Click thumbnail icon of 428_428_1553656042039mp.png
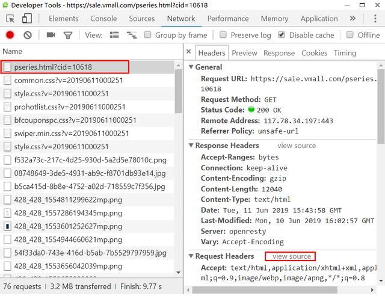Screen dimensions: 385x296 point(8,266)
